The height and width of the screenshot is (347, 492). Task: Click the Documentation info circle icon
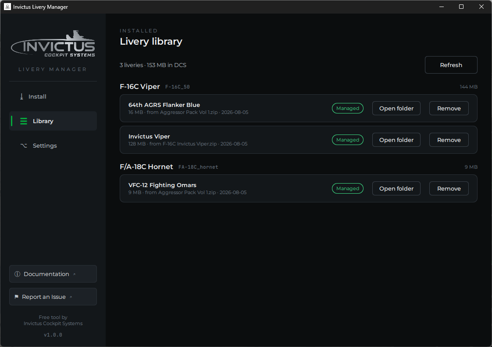(17, 274)
